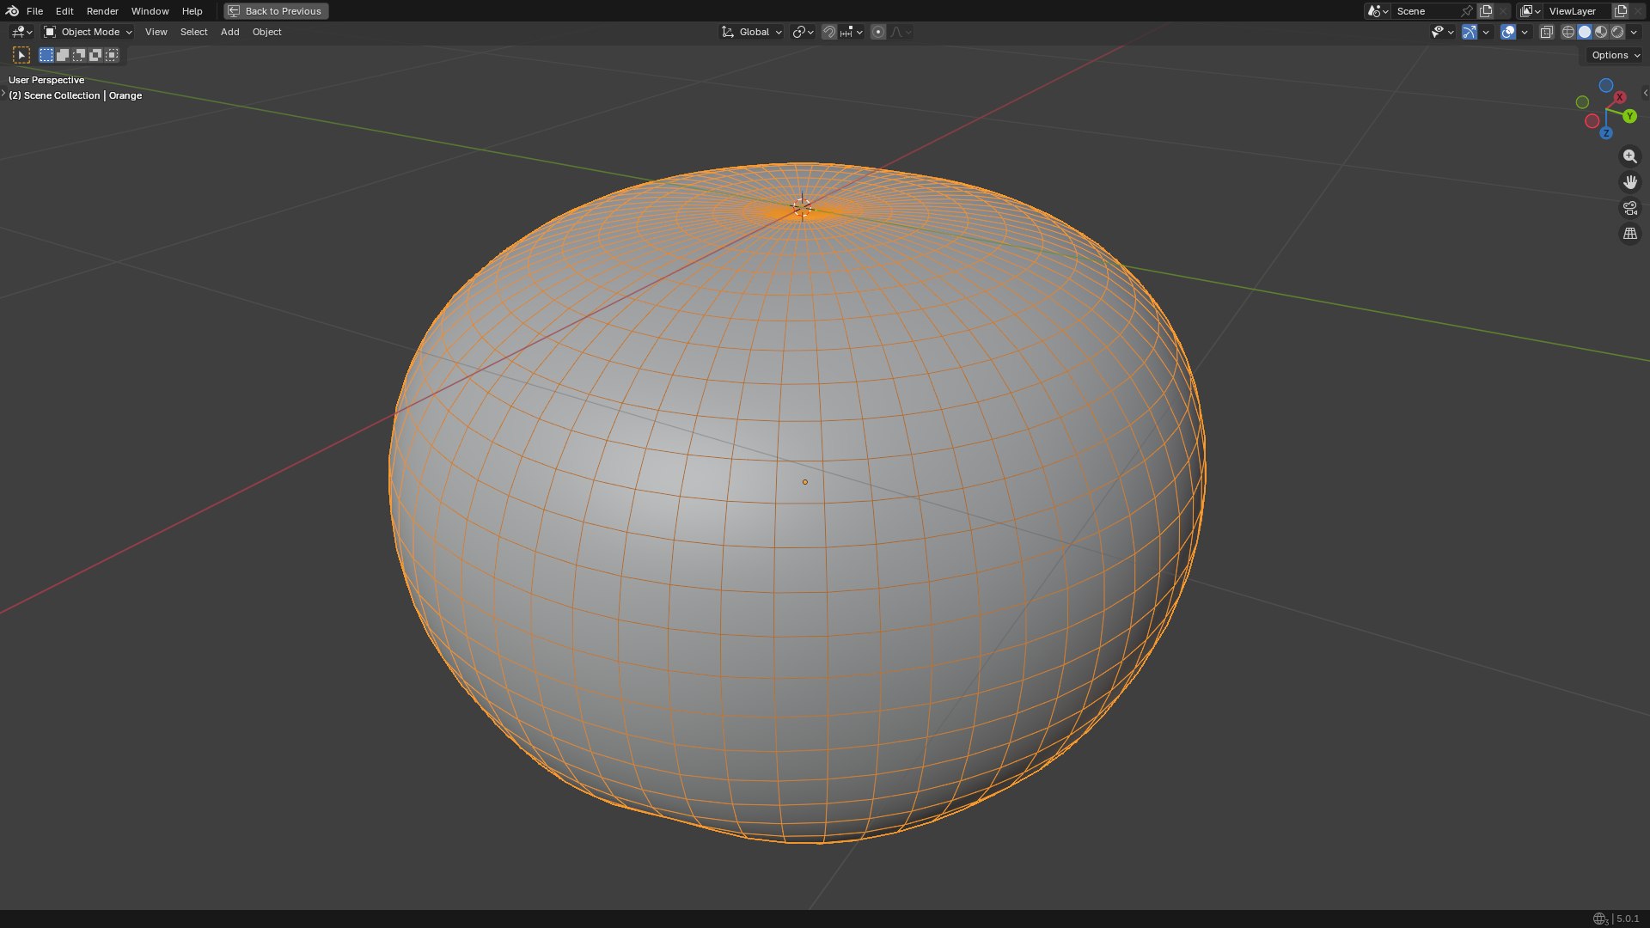This screenshot has width=1650, height=928.
Task: Open the Help menu
Action: (x=192, y=11)
